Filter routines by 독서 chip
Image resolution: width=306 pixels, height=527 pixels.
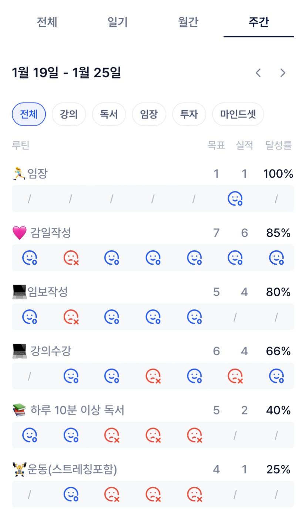109,114
